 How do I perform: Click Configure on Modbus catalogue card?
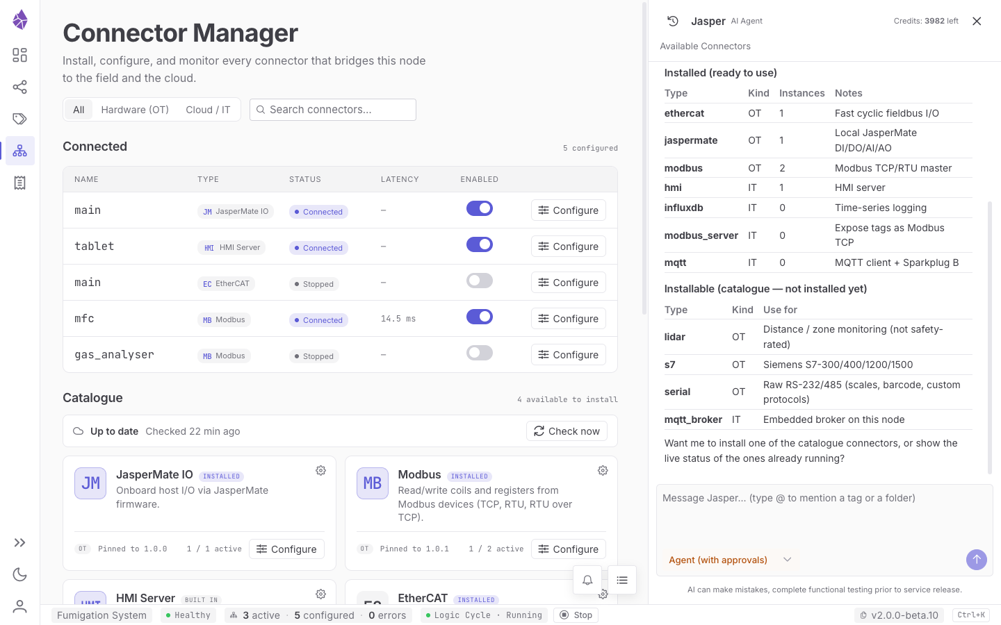tap(569, 549)
